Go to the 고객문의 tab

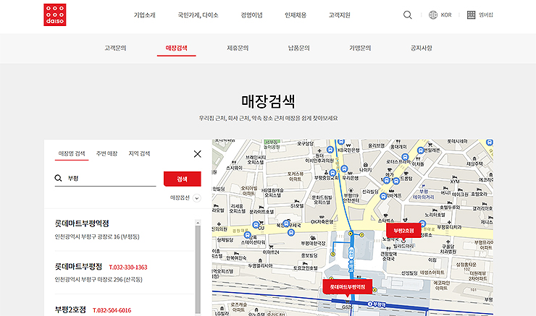(x=115, y=48)
